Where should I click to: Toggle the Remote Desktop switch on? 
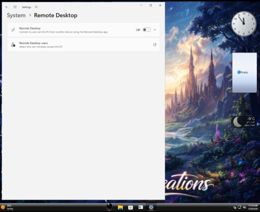point(147,30)
